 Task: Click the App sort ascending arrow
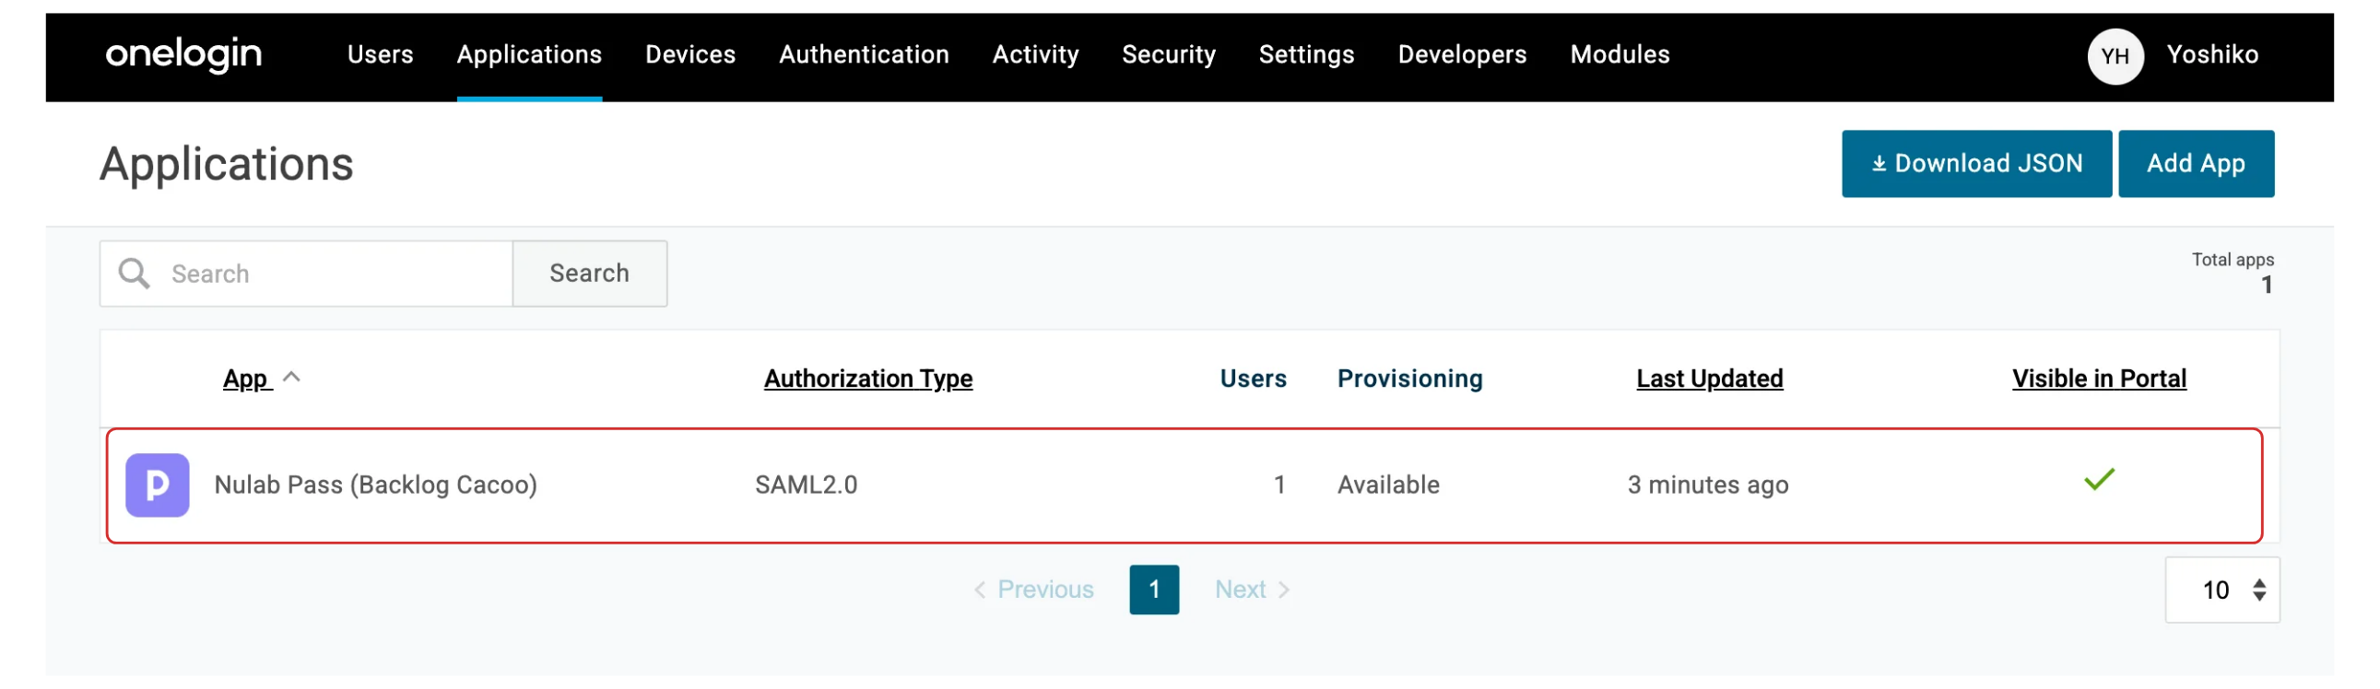click(x=291, y=377)
